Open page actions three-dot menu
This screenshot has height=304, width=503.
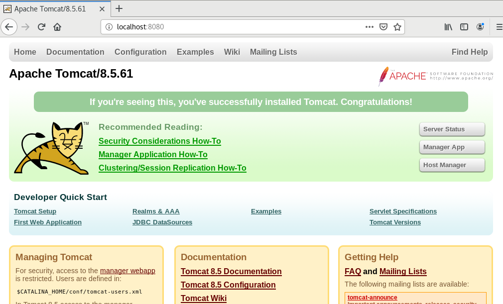coord(369,27)
